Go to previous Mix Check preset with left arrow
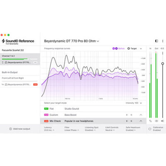The image size is (166, 166). (127, 121)
